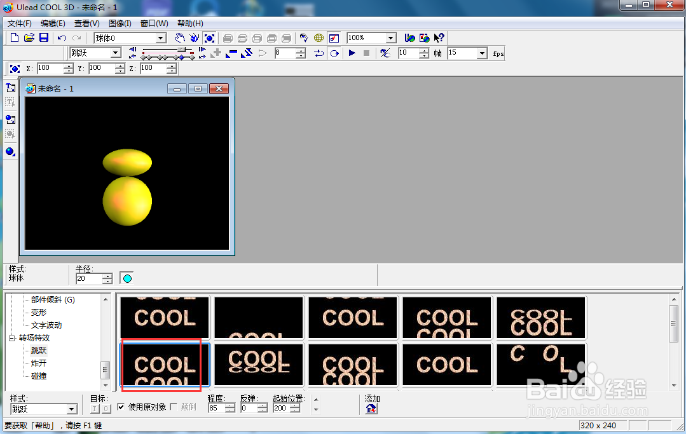Image resolution: width=686 pixels, height=434 pixels.
Task: Select 文字波动 in effects tree
Action: click(x=46, y=325)
